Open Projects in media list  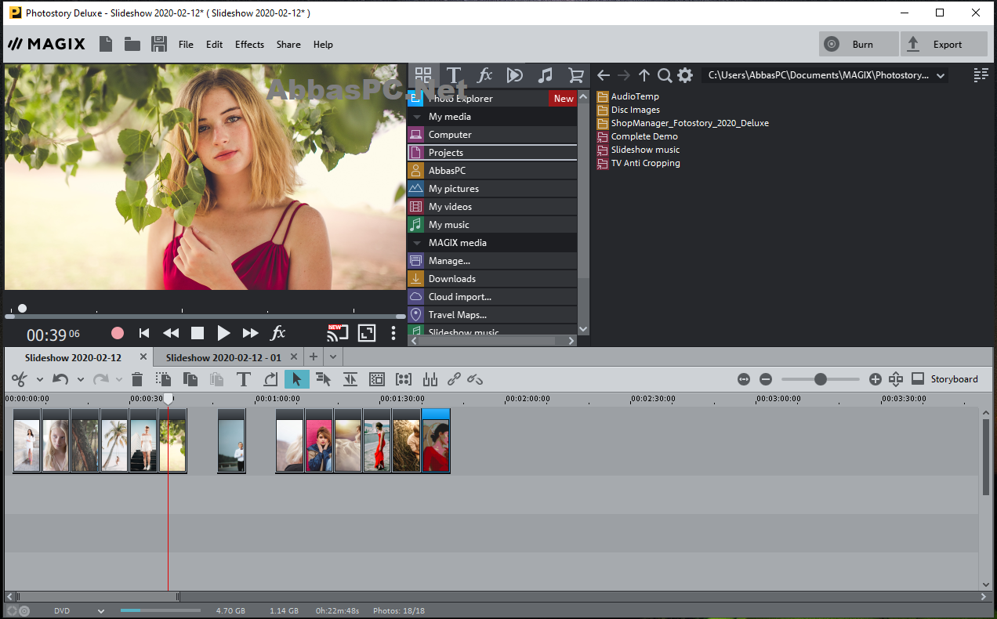coord(492,153)
